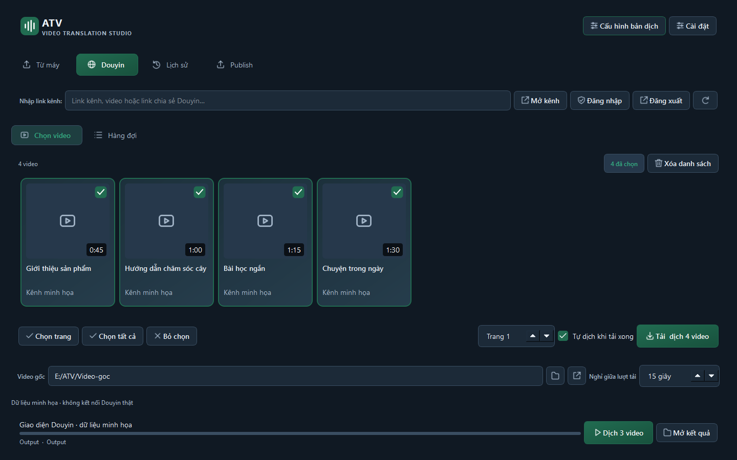
Task: Play the Bài học ngắn video icon
Action: (265, 221)
